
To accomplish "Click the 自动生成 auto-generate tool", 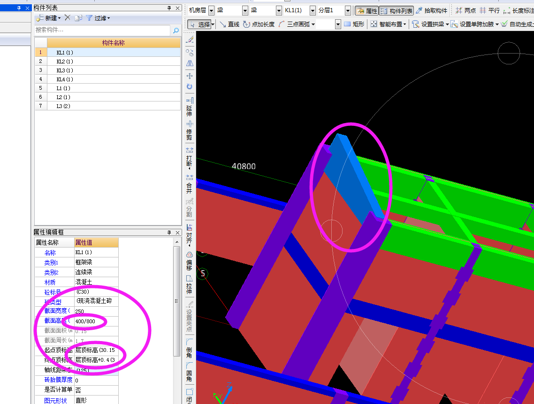I will [517, 24].
